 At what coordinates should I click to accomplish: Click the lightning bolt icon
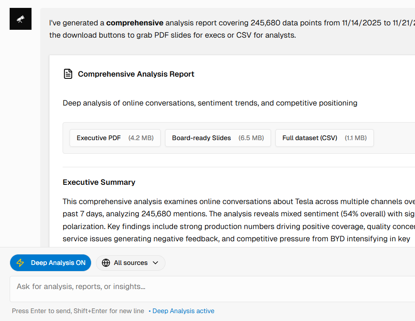(20, 263)
